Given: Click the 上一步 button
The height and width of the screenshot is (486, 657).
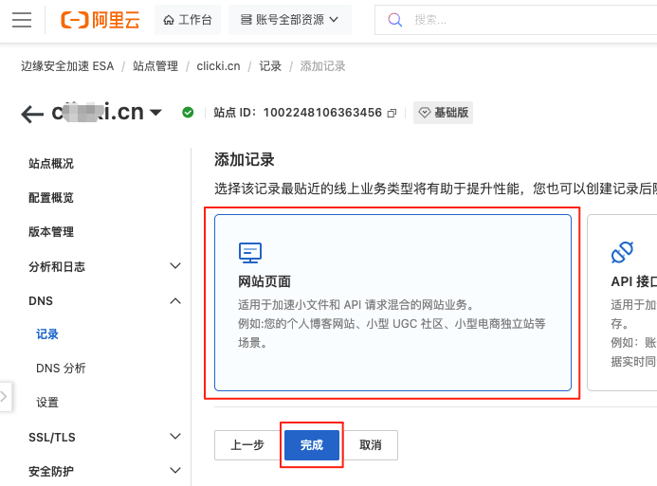Looking at the screenshot, I should coord(246,445).
